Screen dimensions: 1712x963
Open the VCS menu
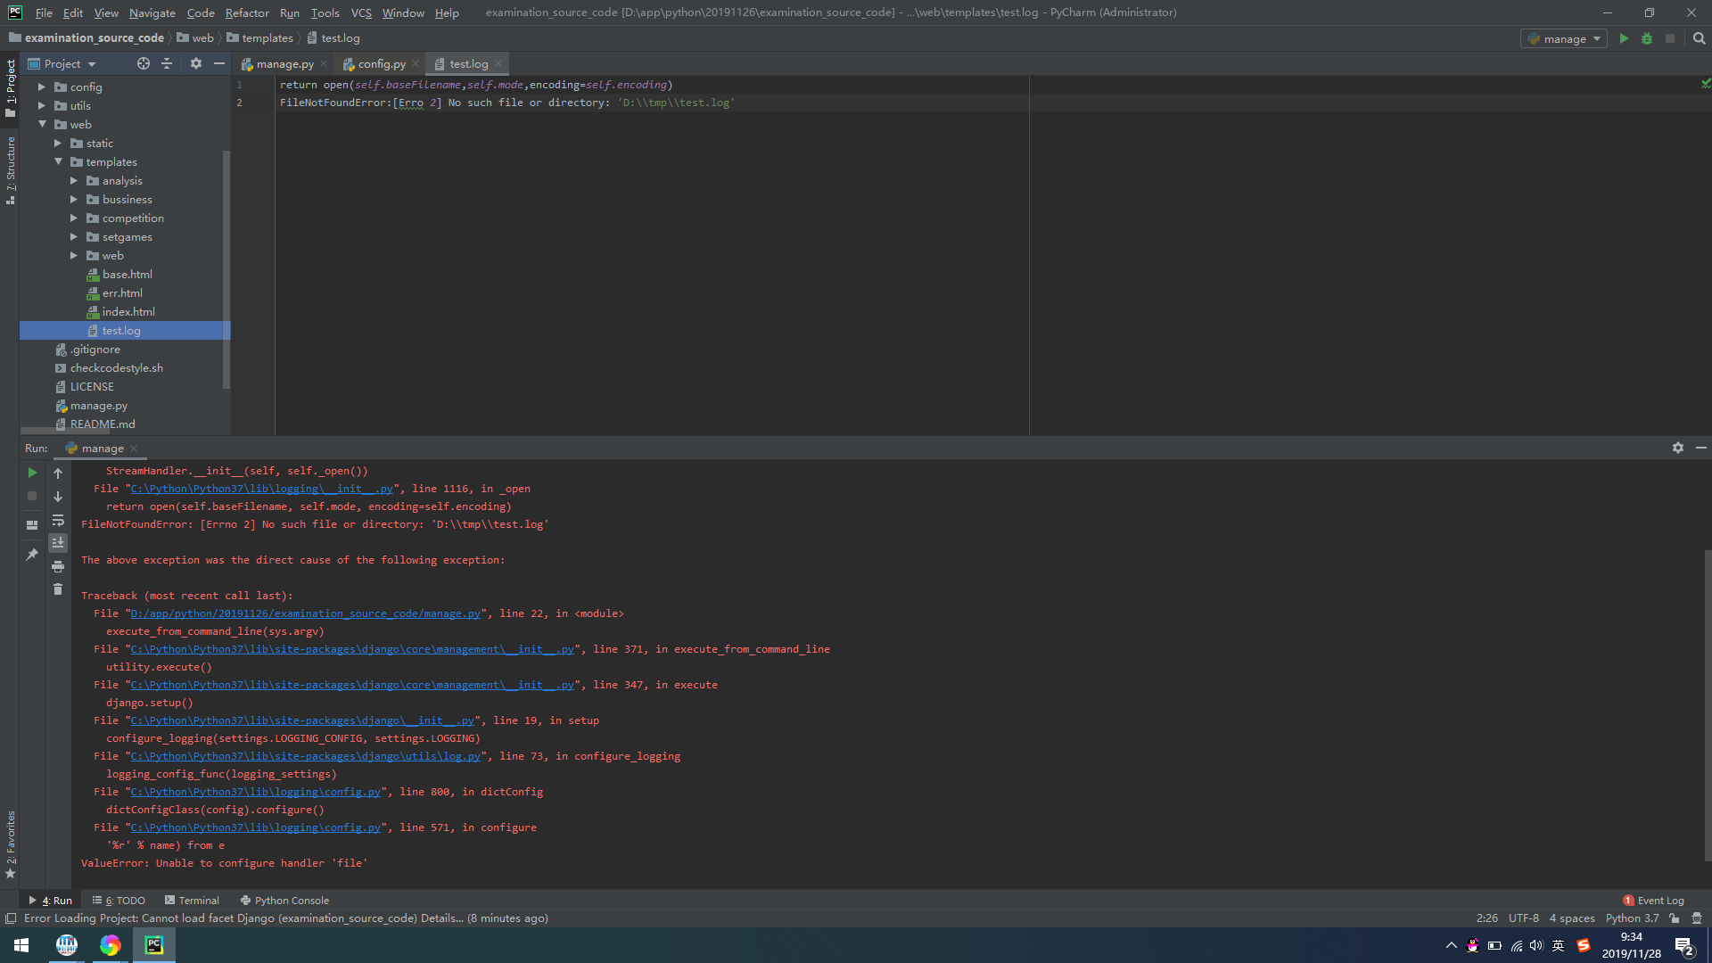[x=361, y=12]
